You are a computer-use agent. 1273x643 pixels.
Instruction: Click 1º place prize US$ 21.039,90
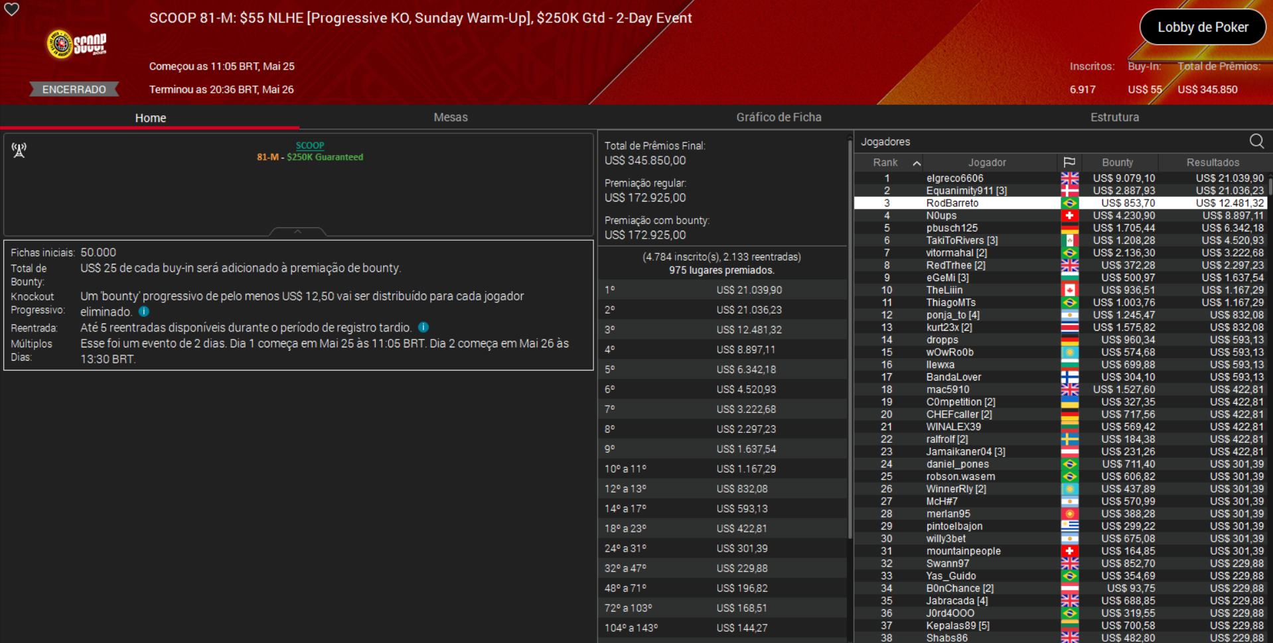click(x=749, y=290)
